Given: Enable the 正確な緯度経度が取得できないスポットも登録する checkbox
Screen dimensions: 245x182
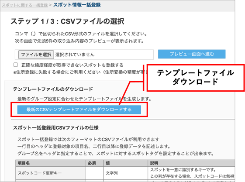Looking at the screenshot, I should tap(16, 65).
